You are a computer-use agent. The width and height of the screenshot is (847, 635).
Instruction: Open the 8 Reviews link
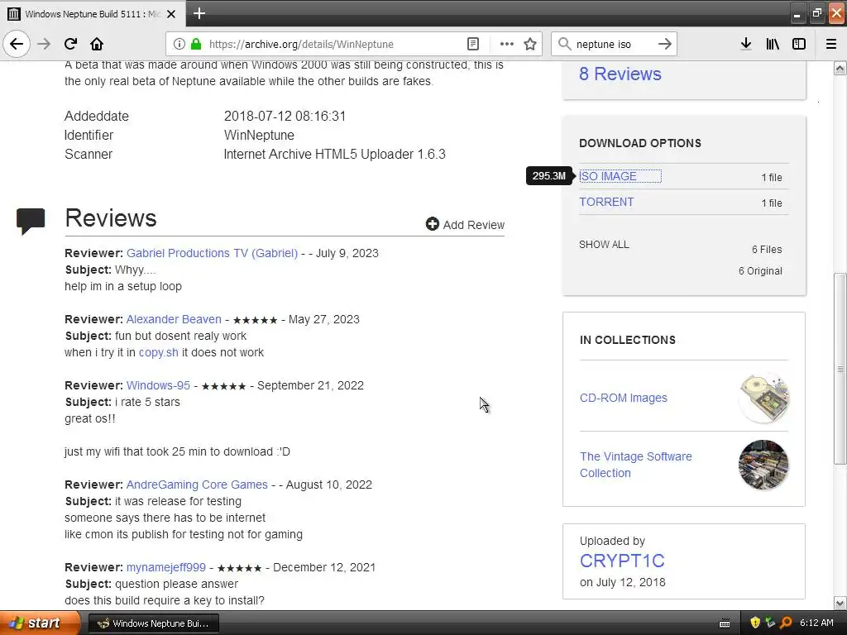click(x=620, y=74)
